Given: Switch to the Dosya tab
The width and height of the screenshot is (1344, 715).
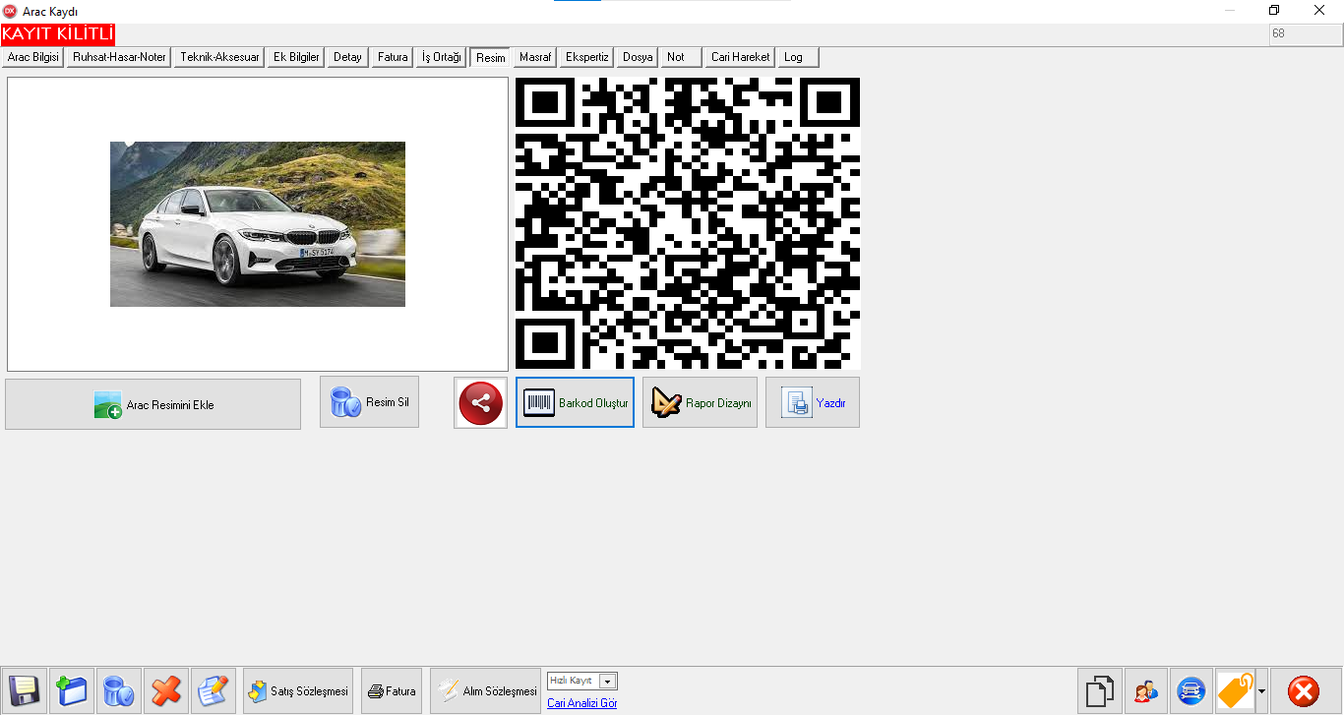Looking at the screenshot, I should (x=638, y=57).
